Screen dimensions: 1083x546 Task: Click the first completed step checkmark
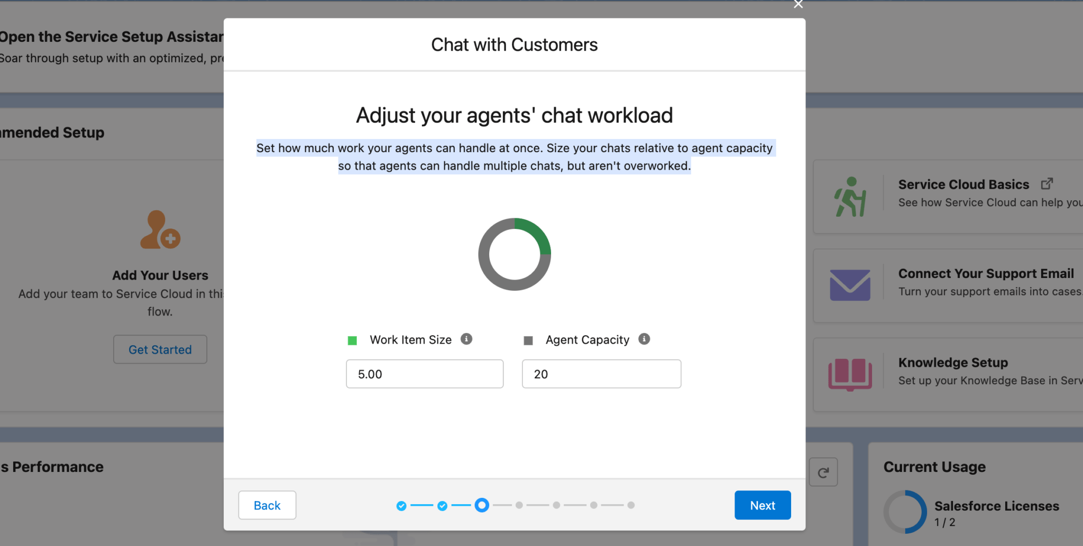pyautogui.click(x=401, y=505)
